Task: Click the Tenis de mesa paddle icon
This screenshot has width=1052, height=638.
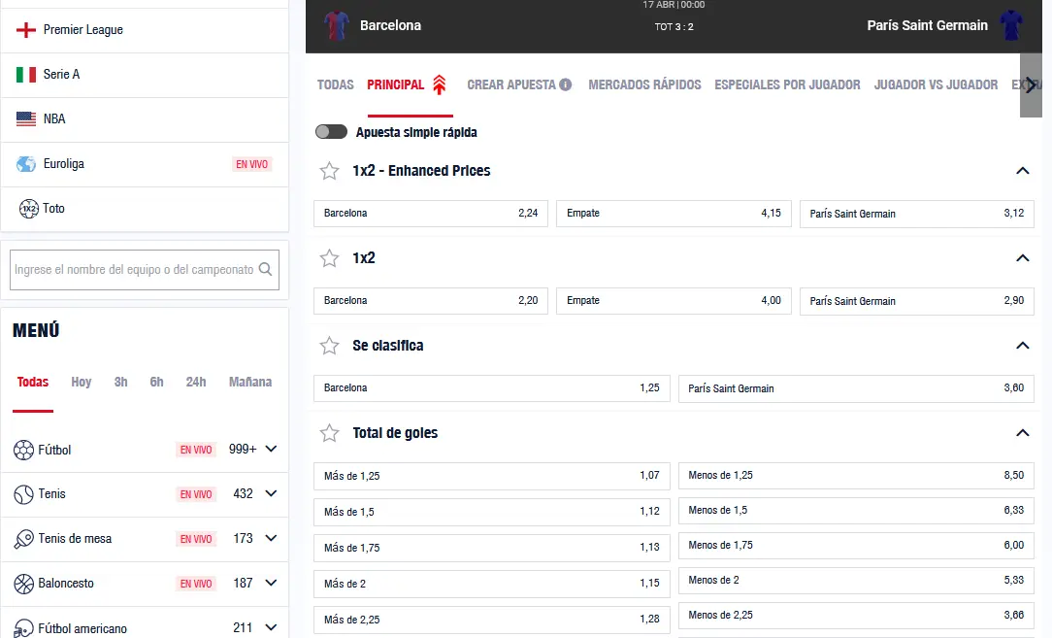Action: [23, 539]
